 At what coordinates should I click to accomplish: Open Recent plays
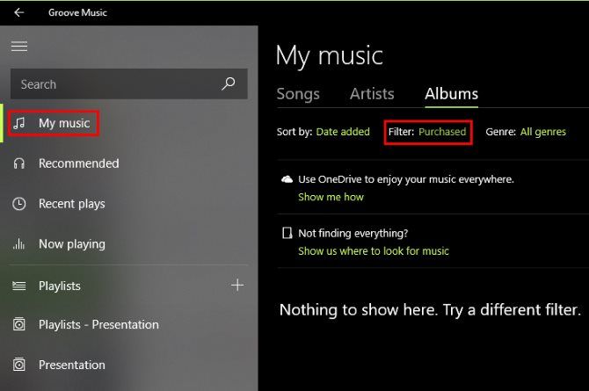click(72, 204)
